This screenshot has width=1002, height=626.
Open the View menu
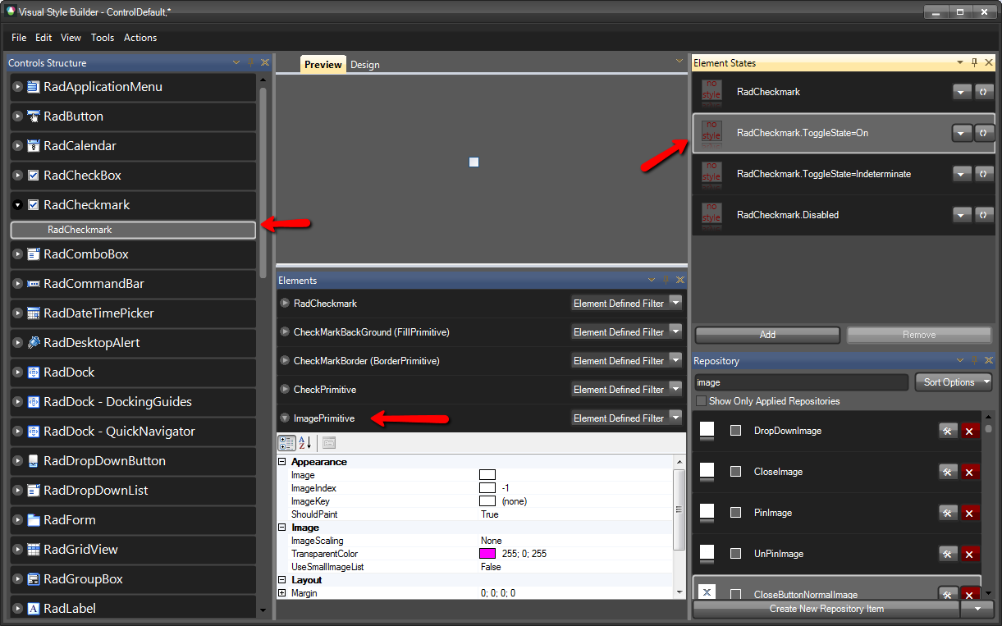tap(71, 38)
